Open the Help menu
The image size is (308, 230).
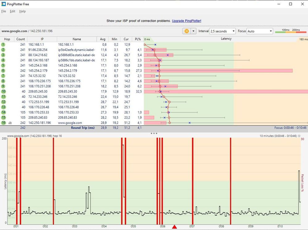[23, 11]
